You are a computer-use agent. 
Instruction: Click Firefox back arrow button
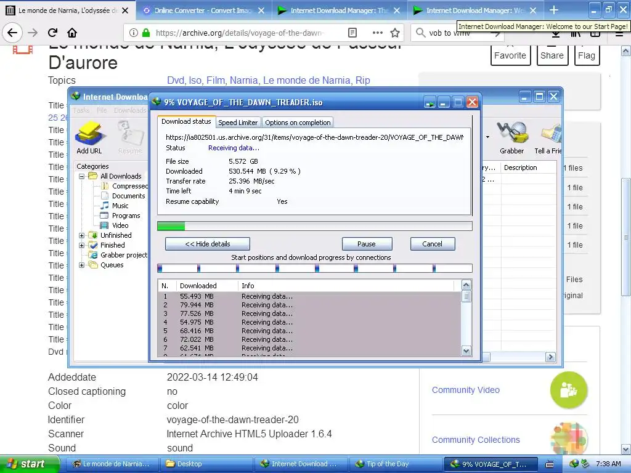point(12,33)
